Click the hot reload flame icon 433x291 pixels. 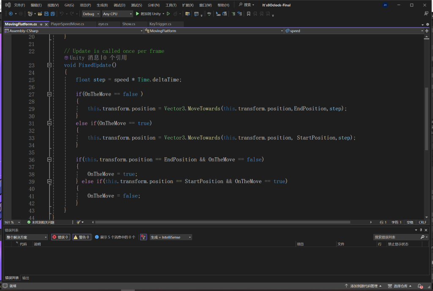175,14
